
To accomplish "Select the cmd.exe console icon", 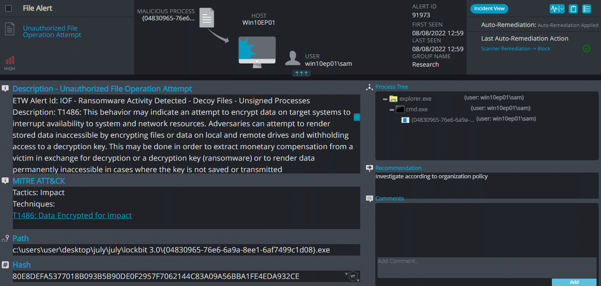I will pos(400,109).
